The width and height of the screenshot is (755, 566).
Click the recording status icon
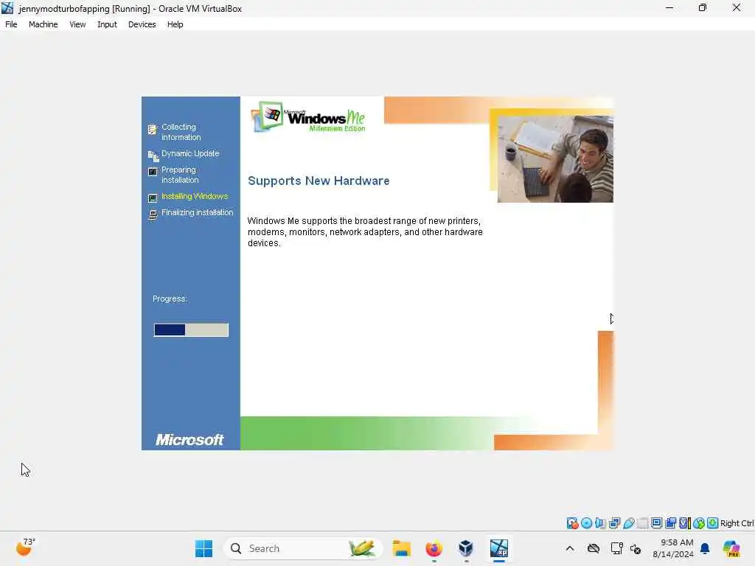coord(670,523)
